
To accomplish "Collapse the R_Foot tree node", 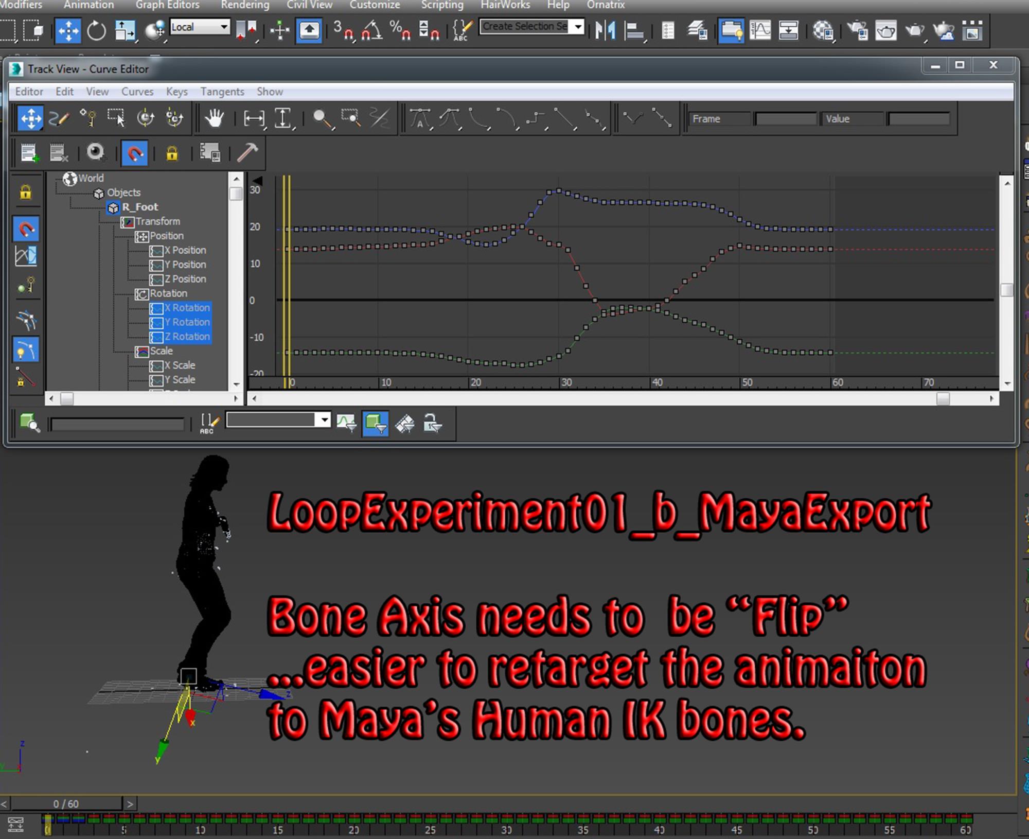I will (x=113, y=207).
